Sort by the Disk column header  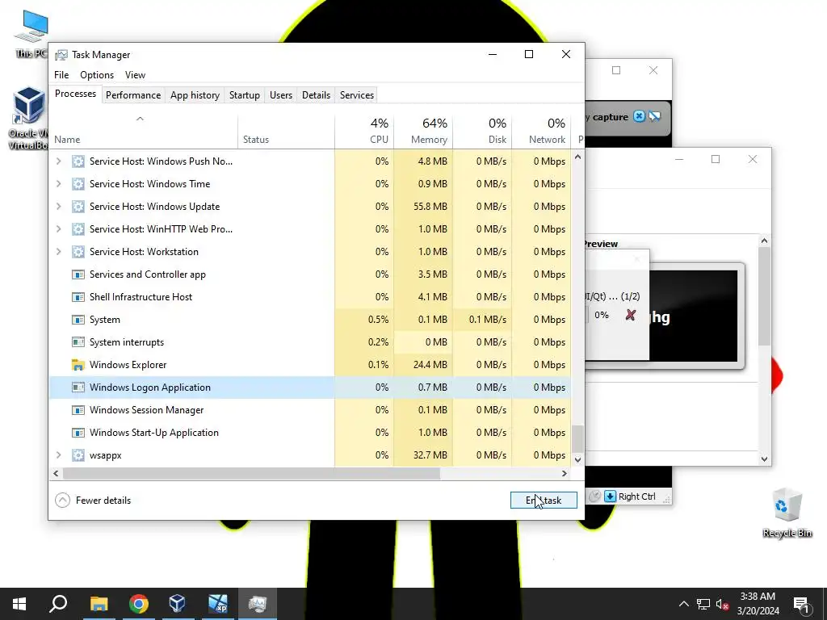coord(483,132)
